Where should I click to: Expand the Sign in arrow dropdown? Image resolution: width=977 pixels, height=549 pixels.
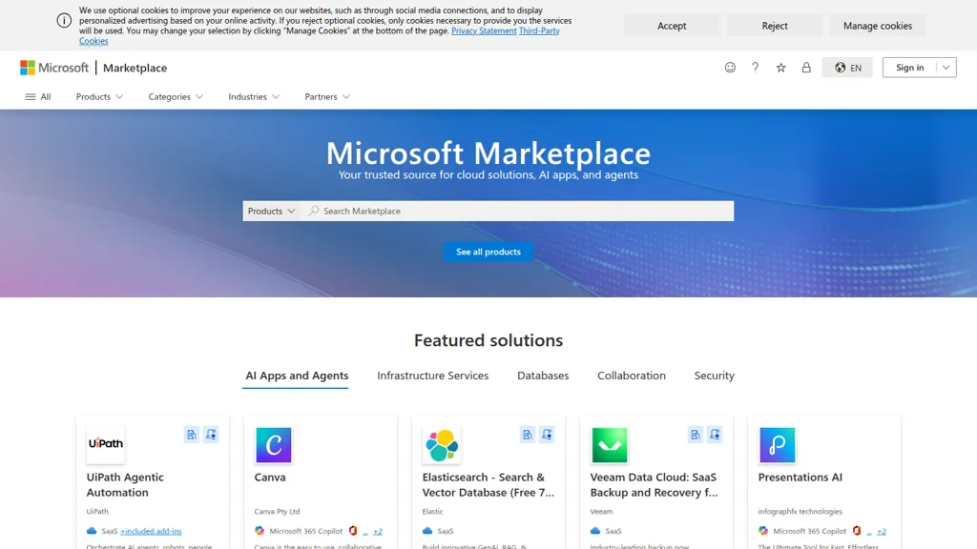click(946, 68)
